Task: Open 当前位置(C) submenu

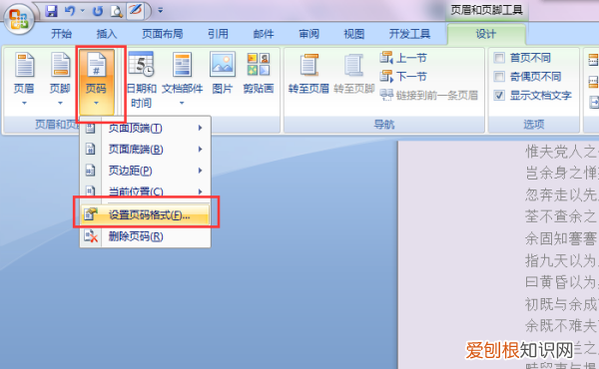Action: click(x=145, y=191)
